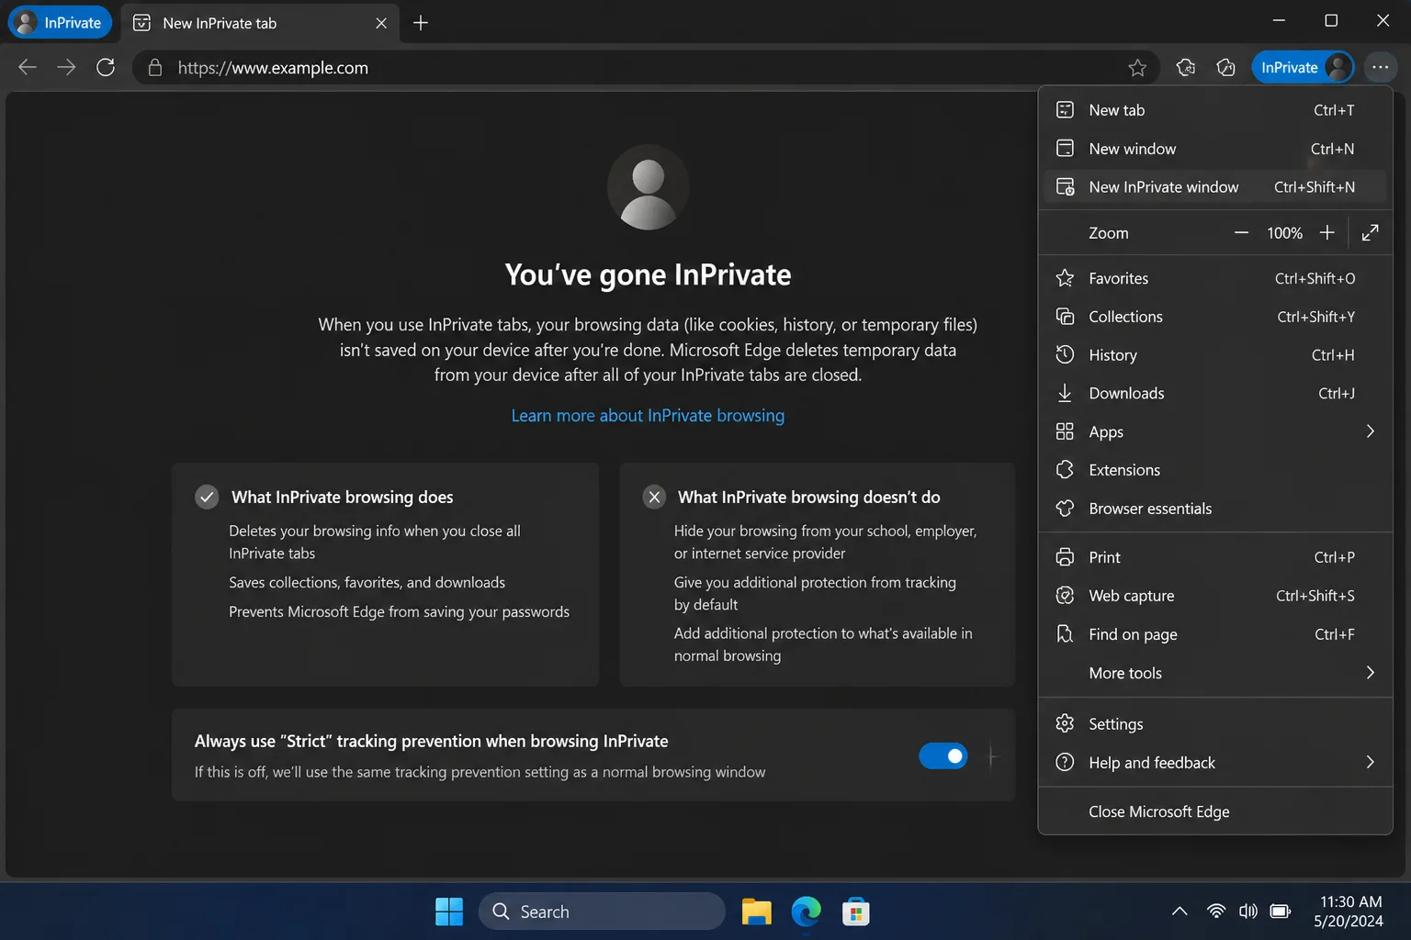
Task: Increase zoom with the plus button
Action: point(1327,233)
